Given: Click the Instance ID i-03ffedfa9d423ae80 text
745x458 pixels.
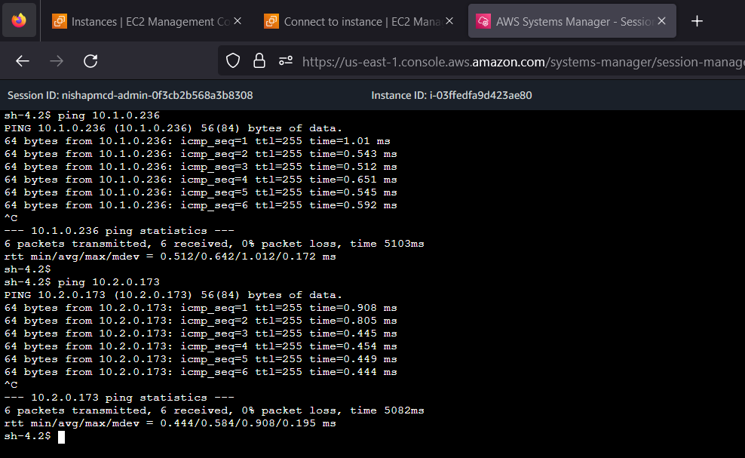Looking at the screenshot, I should tap(451, 95).
